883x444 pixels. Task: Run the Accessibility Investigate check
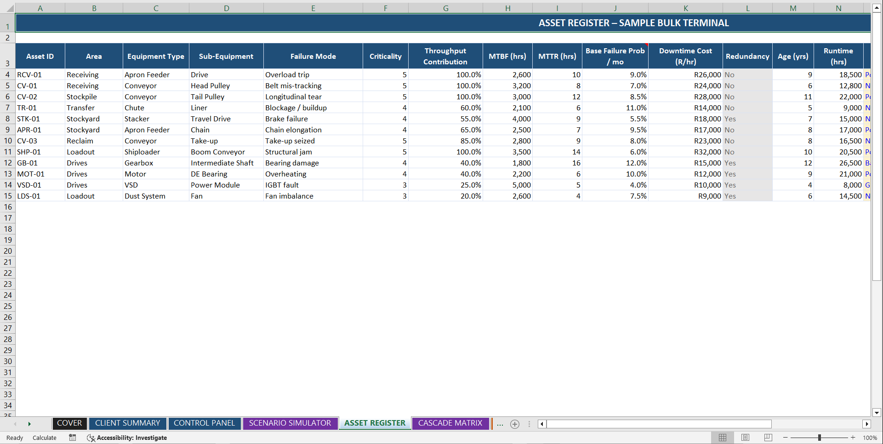pos(127,438)
